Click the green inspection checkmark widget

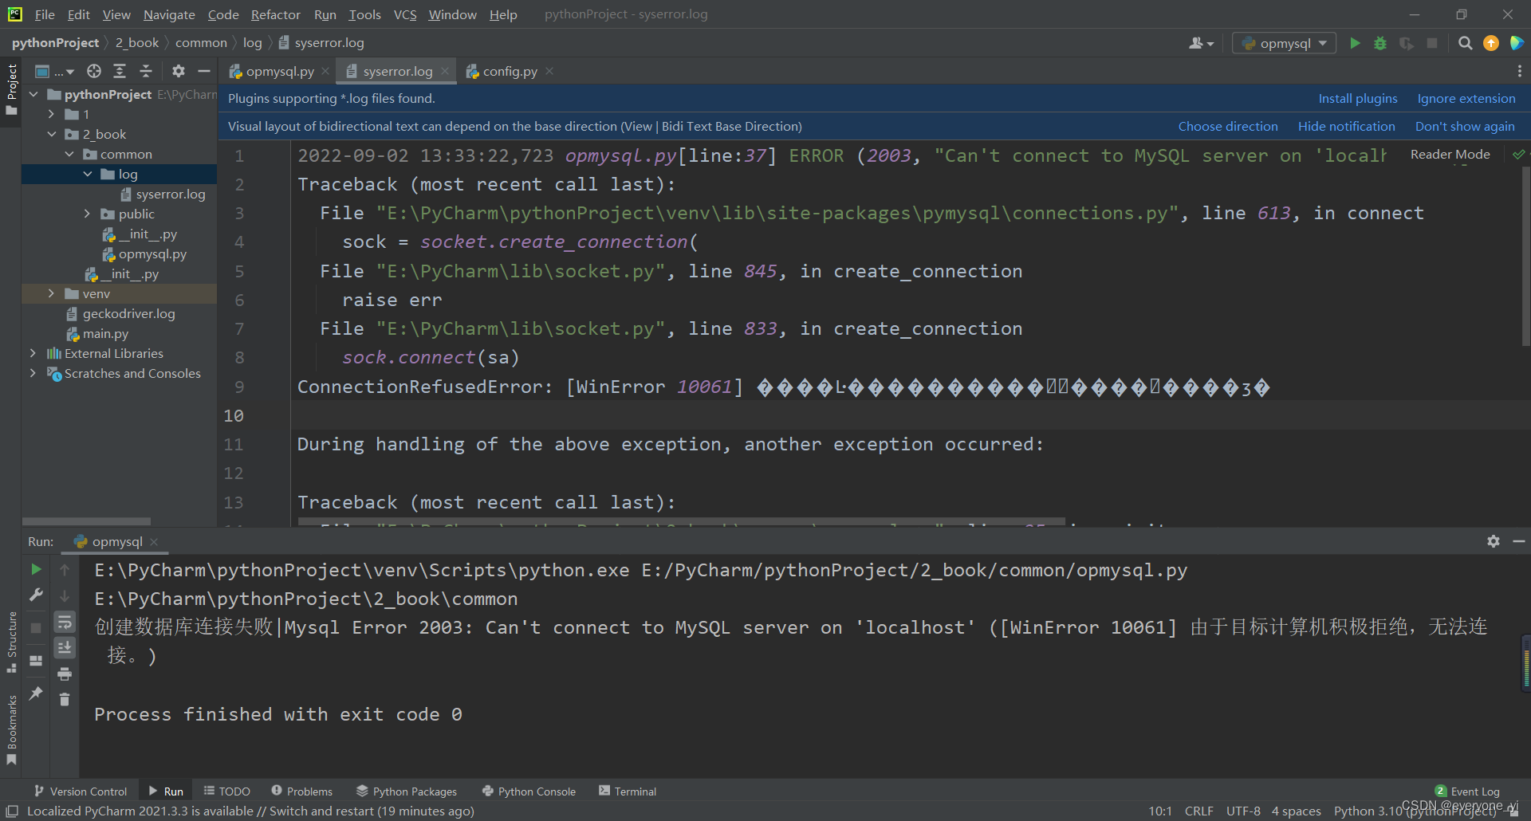click(1518, 155)
